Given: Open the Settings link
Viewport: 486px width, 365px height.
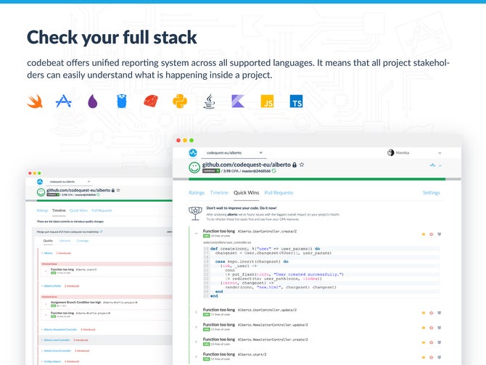Looking at the screenshot, I should tap(431, 193).
